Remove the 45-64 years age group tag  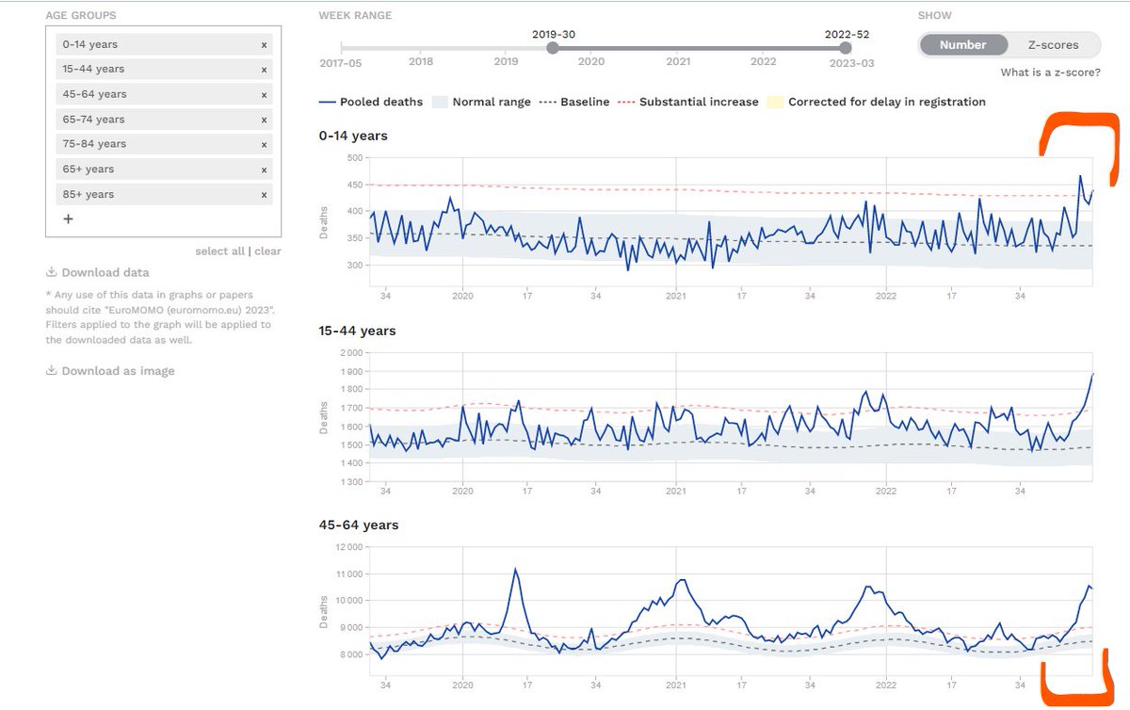click(264, 94)
